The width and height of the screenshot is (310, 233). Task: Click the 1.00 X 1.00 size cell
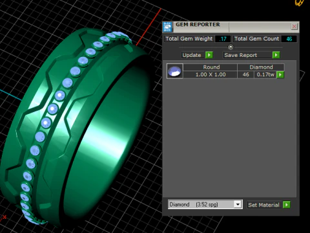click(x=211, y=74)
